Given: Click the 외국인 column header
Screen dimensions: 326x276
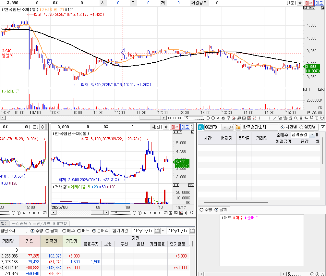Looking at the screenshot, I should (51, 241).
